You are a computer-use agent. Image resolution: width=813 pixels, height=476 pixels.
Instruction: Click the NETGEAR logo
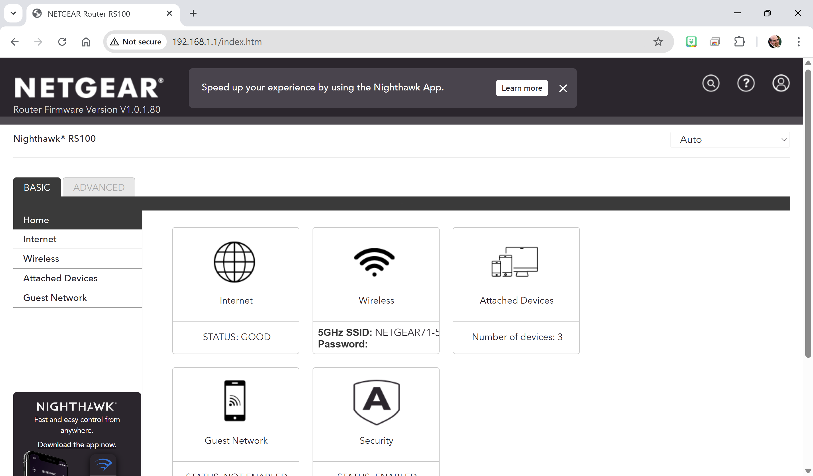pyautogui.click(x=89, y=88)
